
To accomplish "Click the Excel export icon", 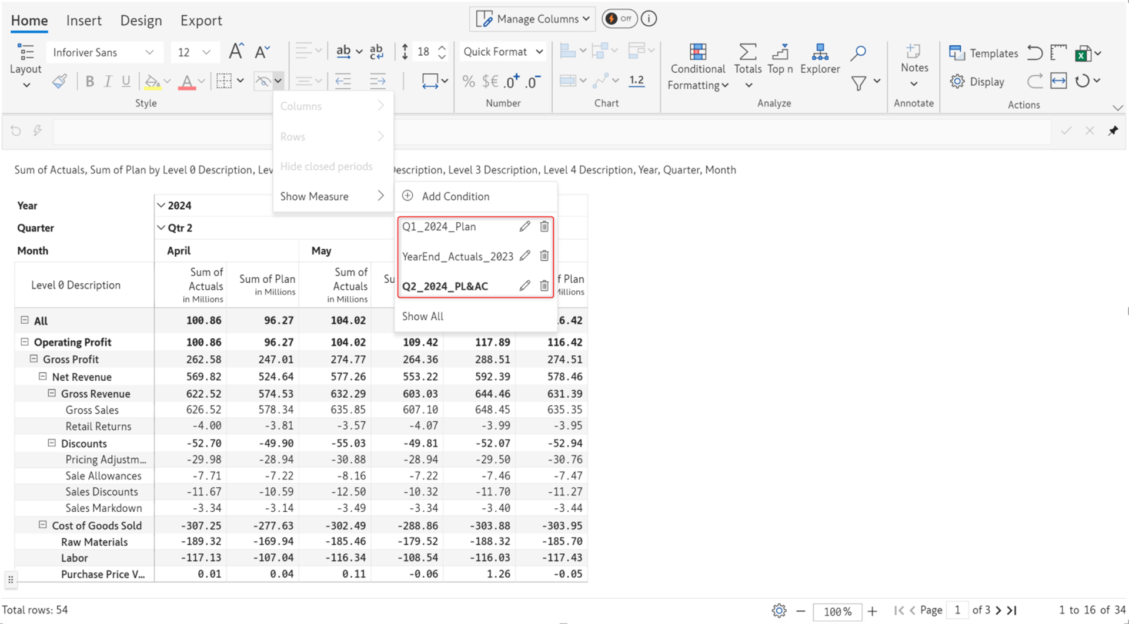I will pyautogui.click(x=1083, y=53).
